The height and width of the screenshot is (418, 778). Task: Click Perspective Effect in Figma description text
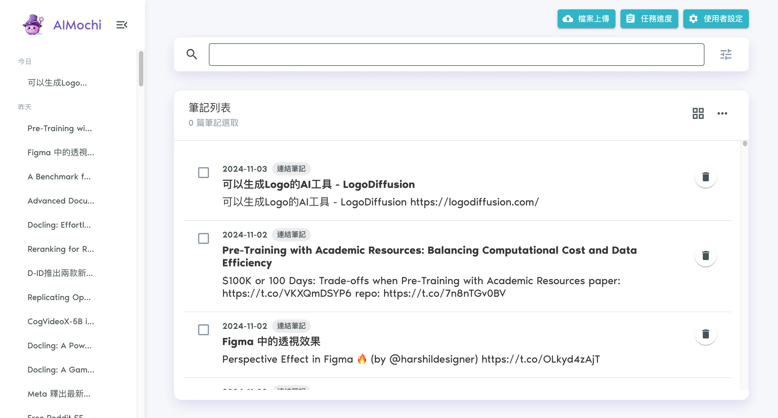click(411, 359)
